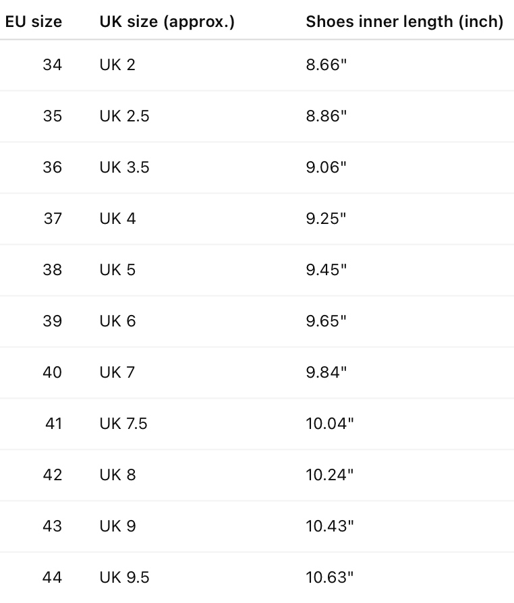Select the 8.66" length cell
Viewport: 514px width, 603px height.
click(326, 65)
